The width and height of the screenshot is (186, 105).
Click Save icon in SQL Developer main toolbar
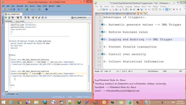click(10, 9)
